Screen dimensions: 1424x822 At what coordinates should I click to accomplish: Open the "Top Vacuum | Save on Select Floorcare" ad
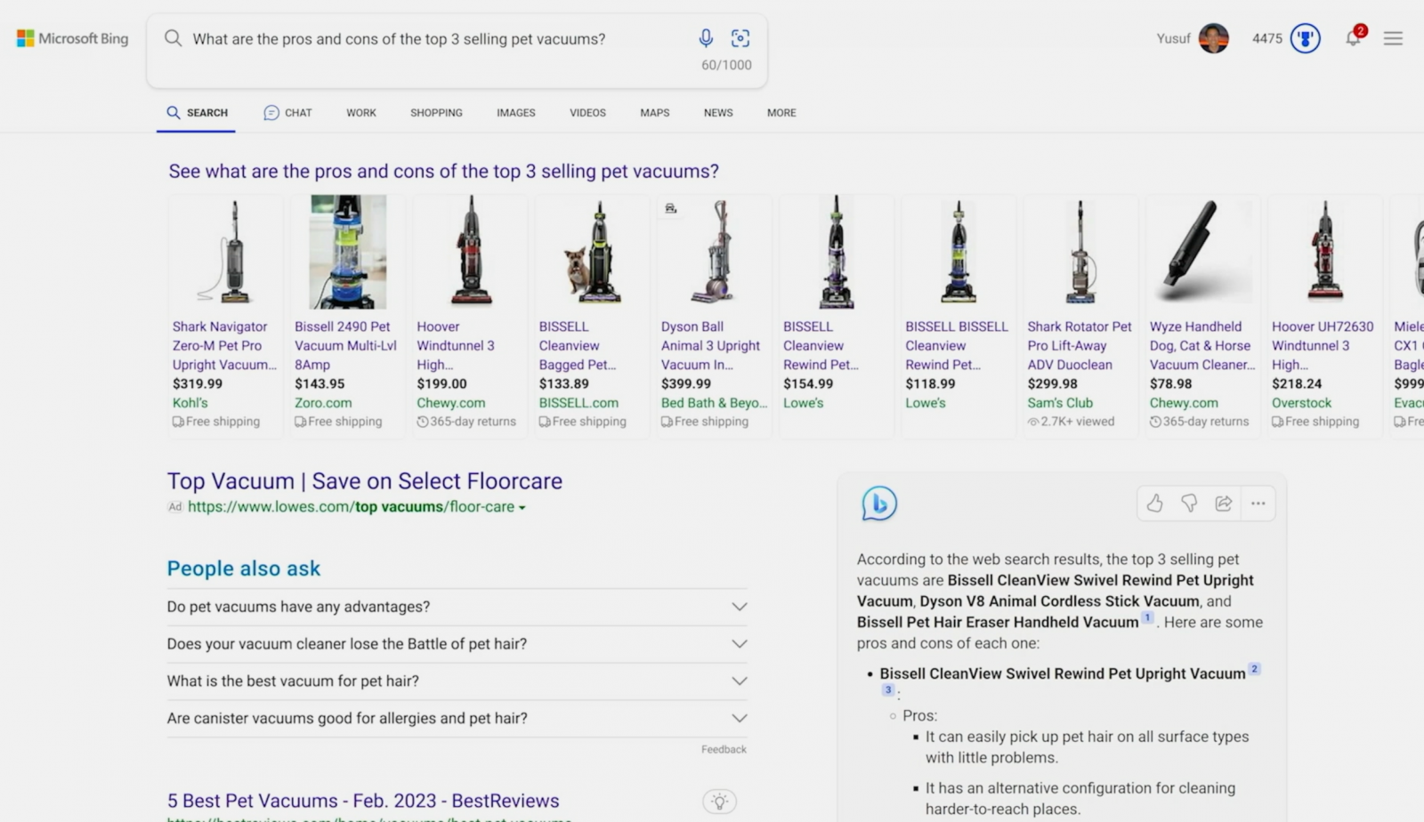click(x=364, y=480)
